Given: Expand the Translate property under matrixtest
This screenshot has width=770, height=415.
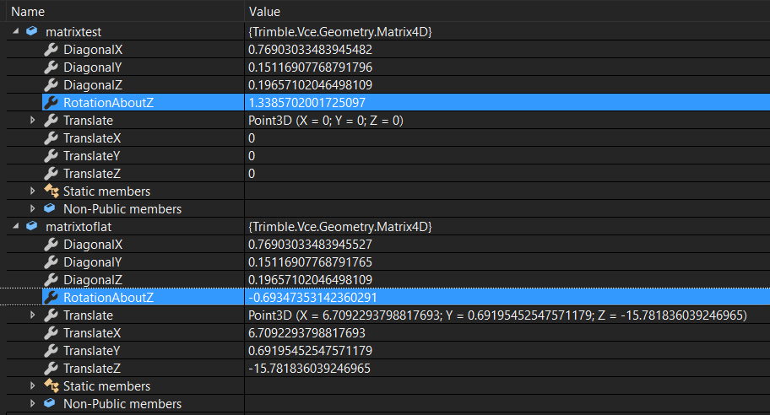Looking at the screenshot, I should pos(33,121).
